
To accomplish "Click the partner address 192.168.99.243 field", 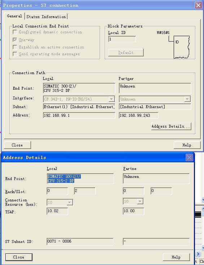I will (x=139, y=115).
